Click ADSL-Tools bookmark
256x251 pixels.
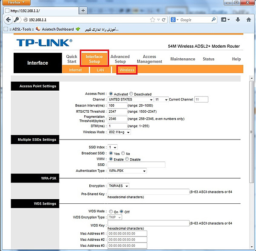coord(19,29)
